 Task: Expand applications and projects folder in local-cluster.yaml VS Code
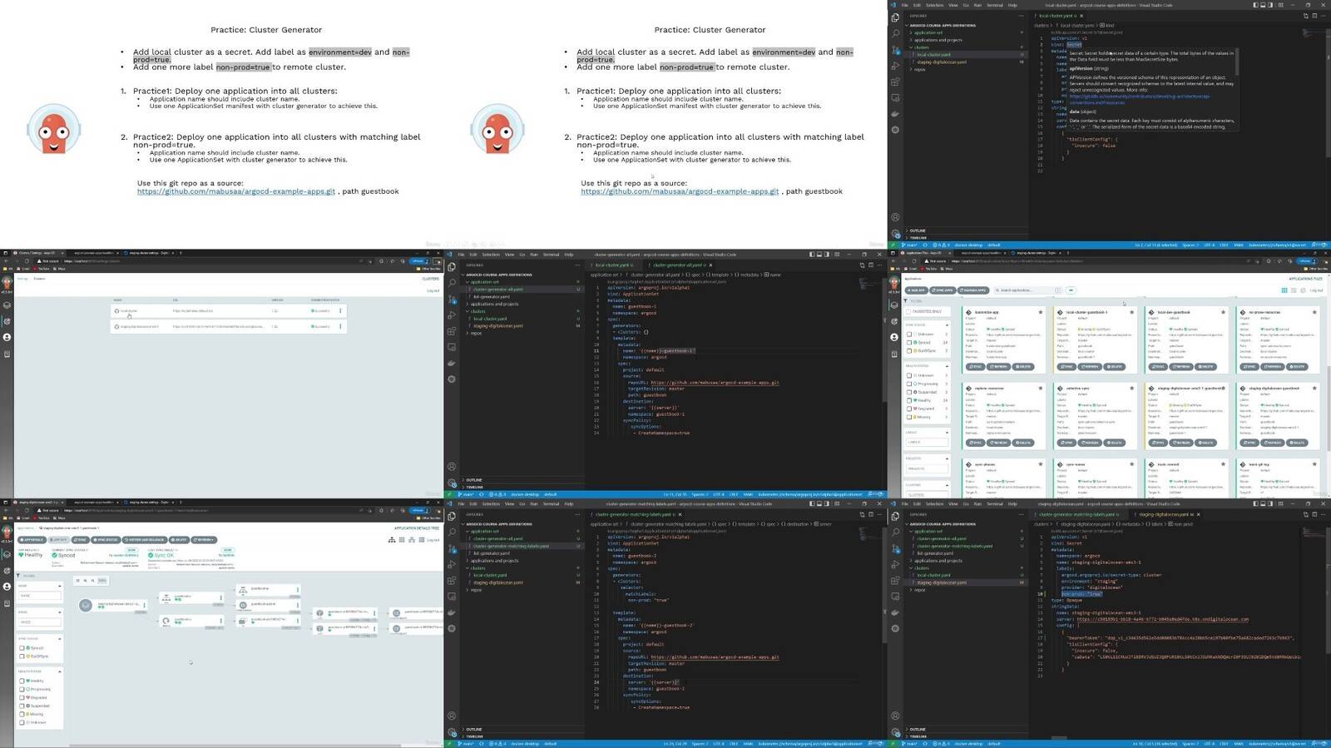[938, 40]
